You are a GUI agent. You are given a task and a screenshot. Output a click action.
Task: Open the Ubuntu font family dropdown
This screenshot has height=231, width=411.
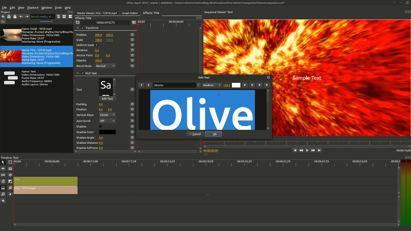[177, 85]
